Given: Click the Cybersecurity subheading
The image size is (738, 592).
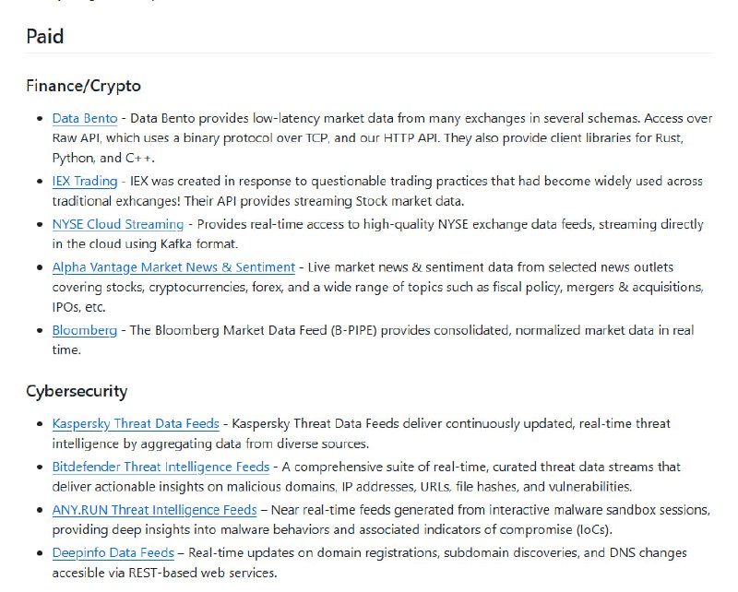Looking at the screenshot, I should tap(77, 391).
